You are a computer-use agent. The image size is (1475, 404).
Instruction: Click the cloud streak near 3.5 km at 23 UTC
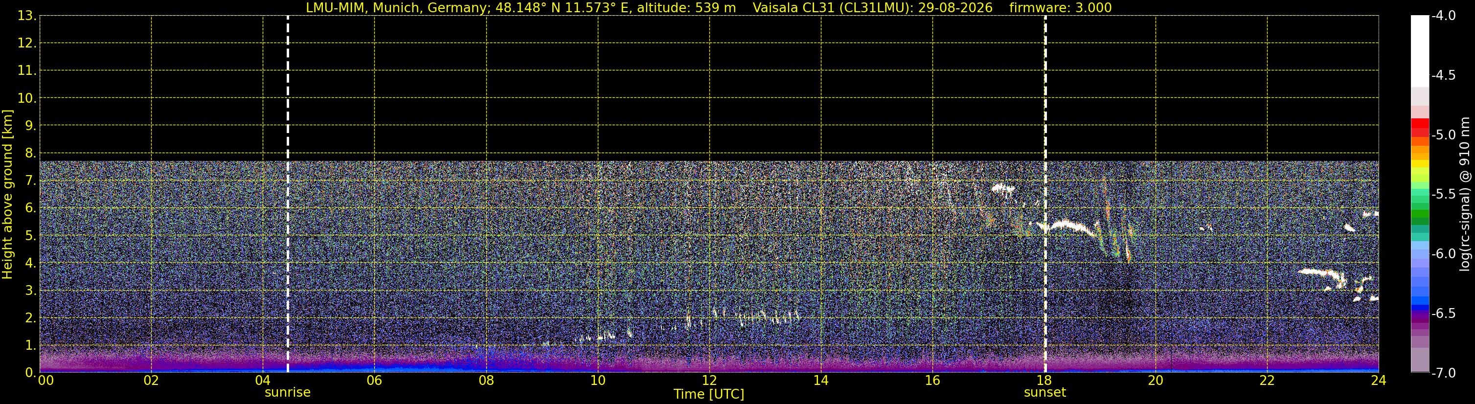tap(1323, 275)
